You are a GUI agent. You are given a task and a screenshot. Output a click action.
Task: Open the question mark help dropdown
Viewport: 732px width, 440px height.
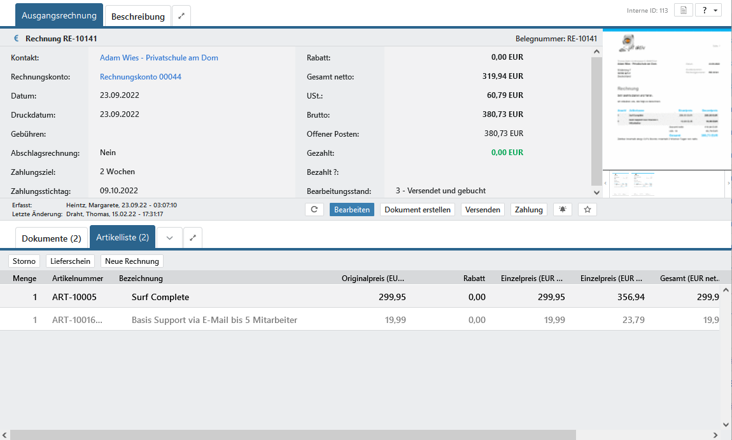pos(708,10)
